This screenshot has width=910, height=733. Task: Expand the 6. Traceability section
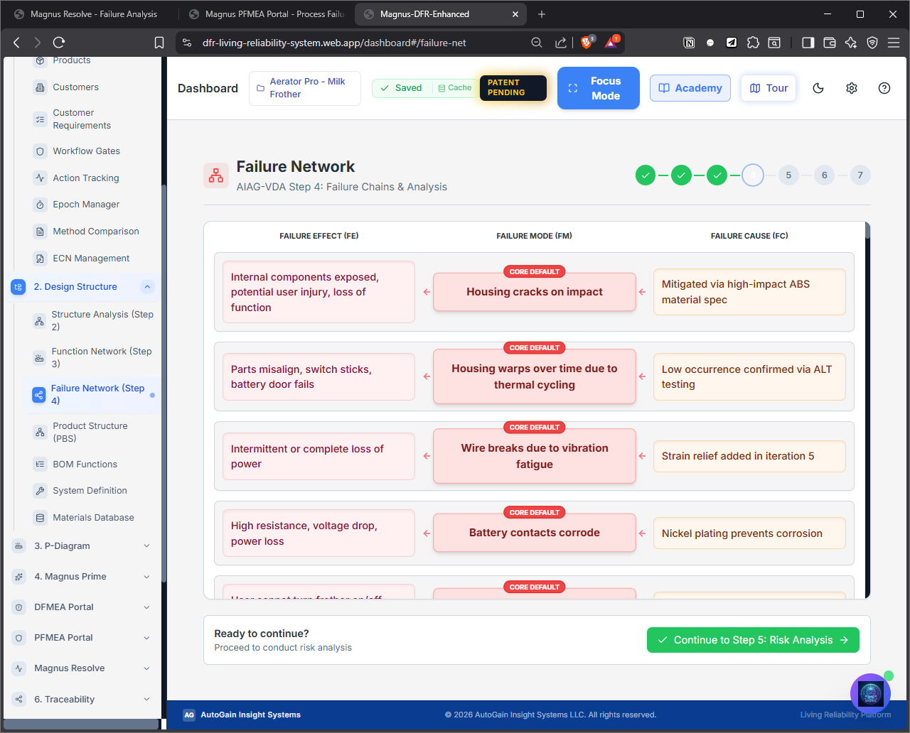click(147, 700)
